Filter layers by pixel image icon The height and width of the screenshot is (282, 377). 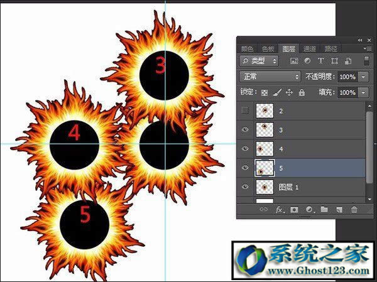point(294,61)
